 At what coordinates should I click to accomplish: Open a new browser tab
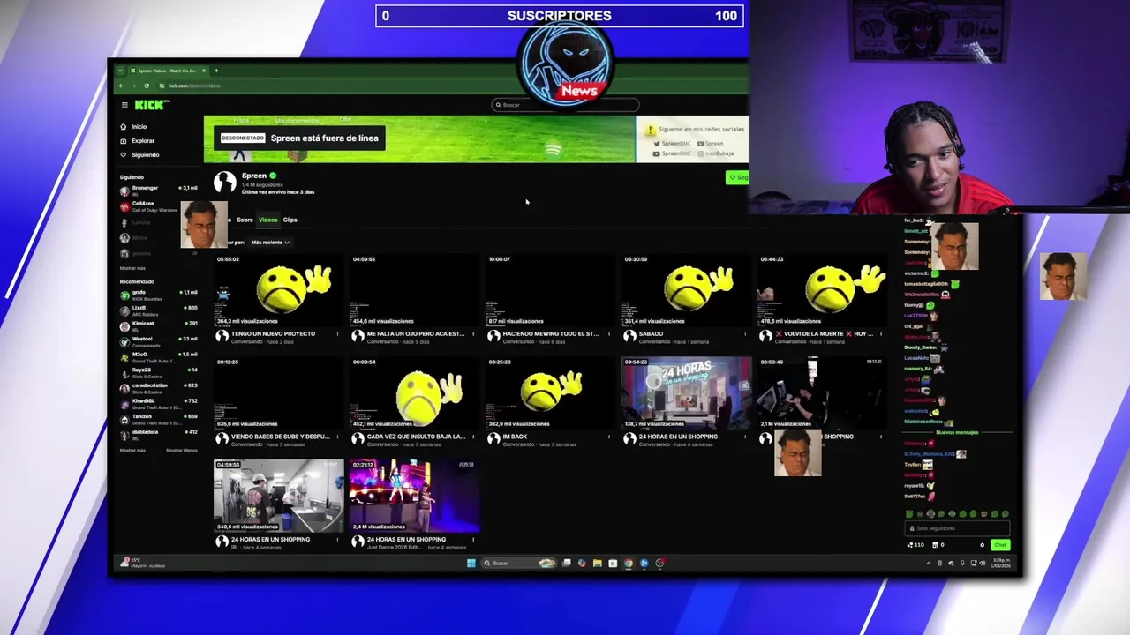[216, 71]
